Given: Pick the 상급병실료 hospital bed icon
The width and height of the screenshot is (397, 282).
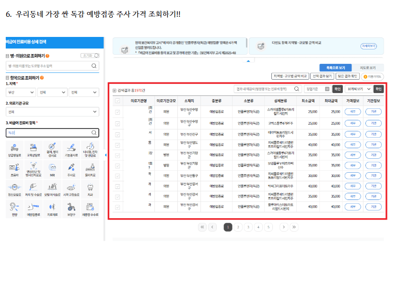Looking at the screenshot, I should (15, 148).
